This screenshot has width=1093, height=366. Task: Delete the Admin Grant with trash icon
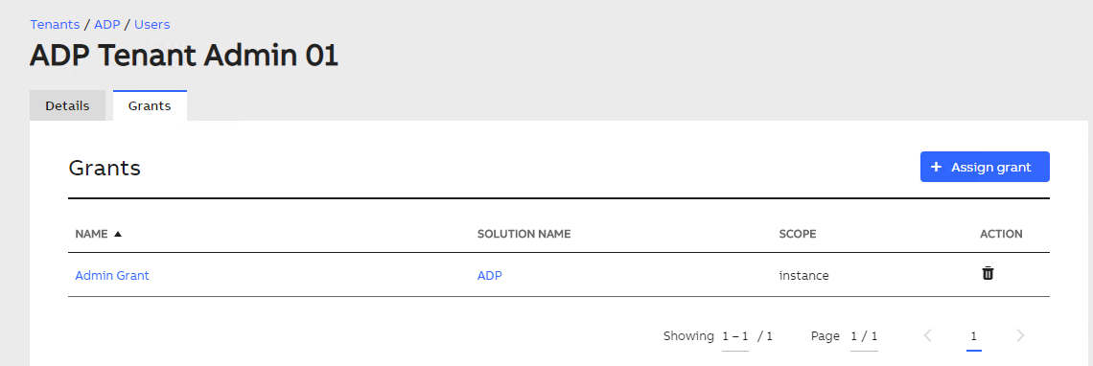click(988, 274)
